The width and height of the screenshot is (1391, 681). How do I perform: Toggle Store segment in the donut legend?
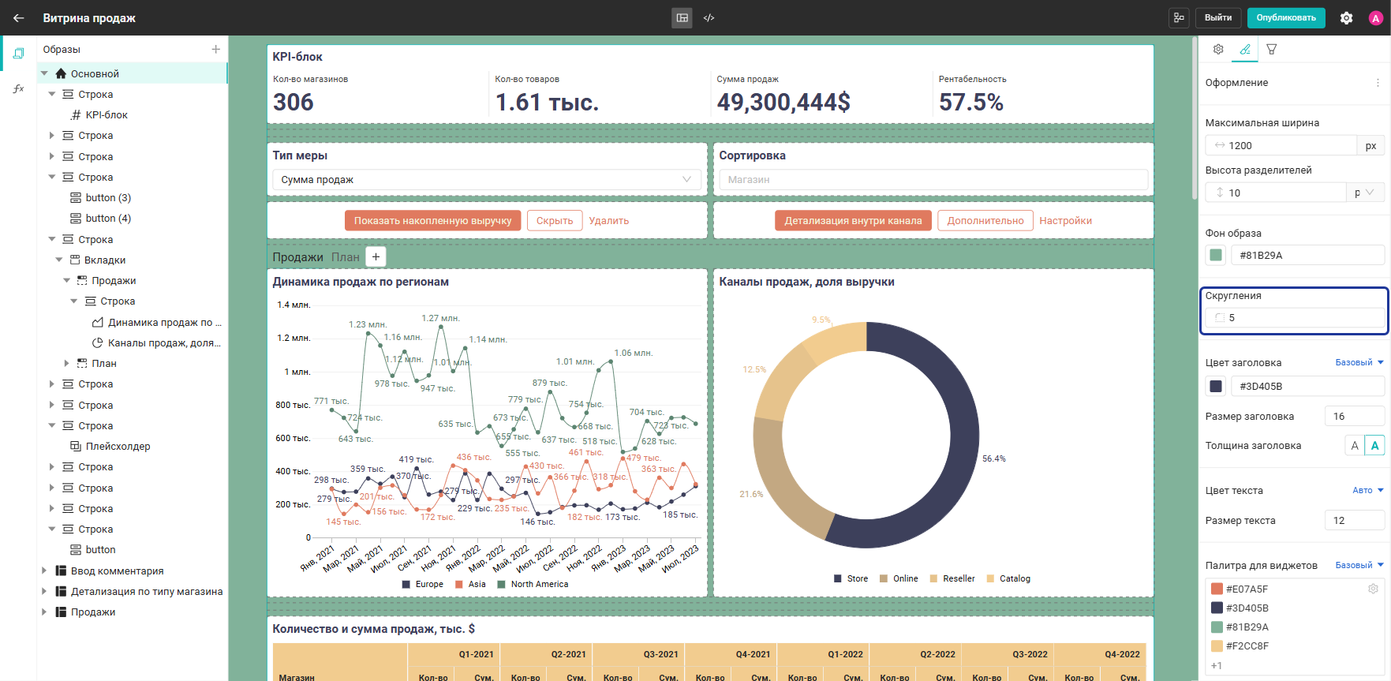pyautogui.click(x=851, y=578)
